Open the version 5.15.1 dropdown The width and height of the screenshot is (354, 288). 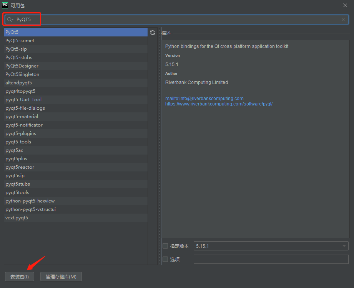(x=343, y=246)
